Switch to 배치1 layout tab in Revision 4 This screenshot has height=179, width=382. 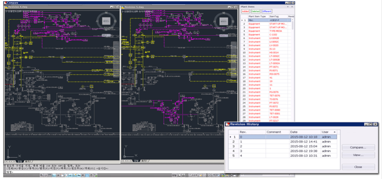coord(28,161)
